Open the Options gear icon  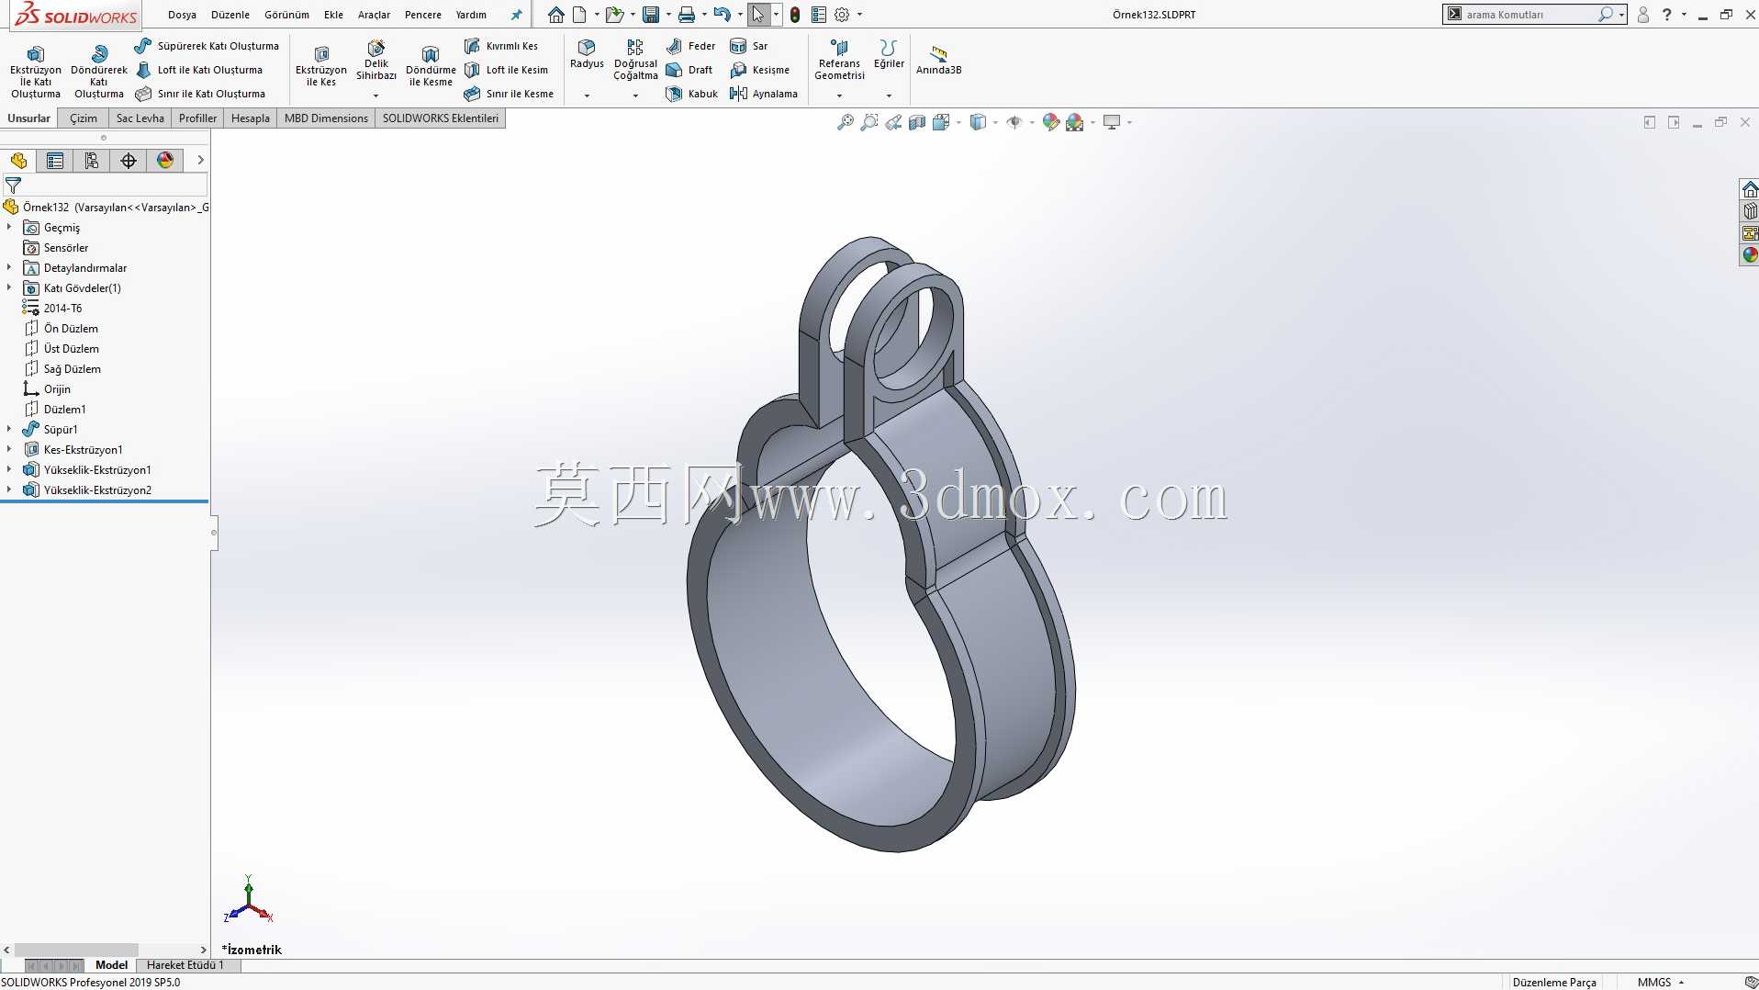pyautogui.click(x=842, y=15)
